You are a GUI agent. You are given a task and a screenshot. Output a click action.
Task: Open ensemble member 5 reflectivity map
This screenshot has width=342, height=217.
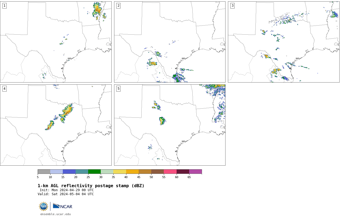(x=170, y=125)
